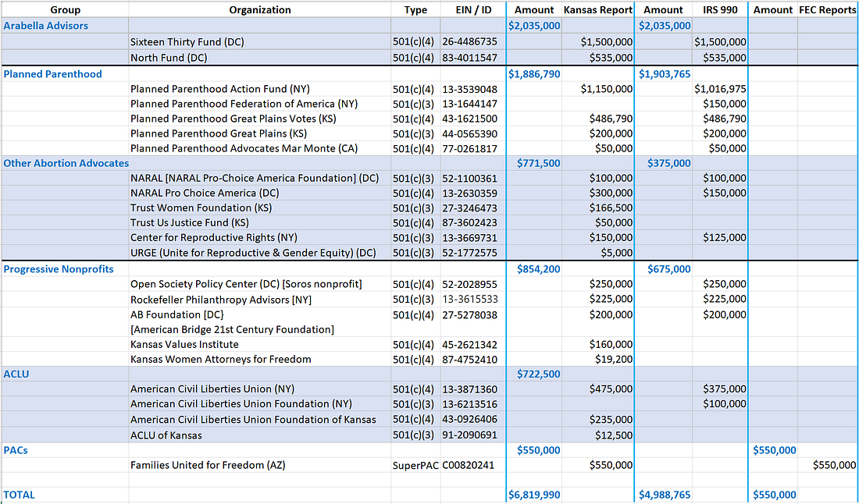Click the C00820241 ID cell
This screenshot has width=859, height=504.
[x=473, y=466]
